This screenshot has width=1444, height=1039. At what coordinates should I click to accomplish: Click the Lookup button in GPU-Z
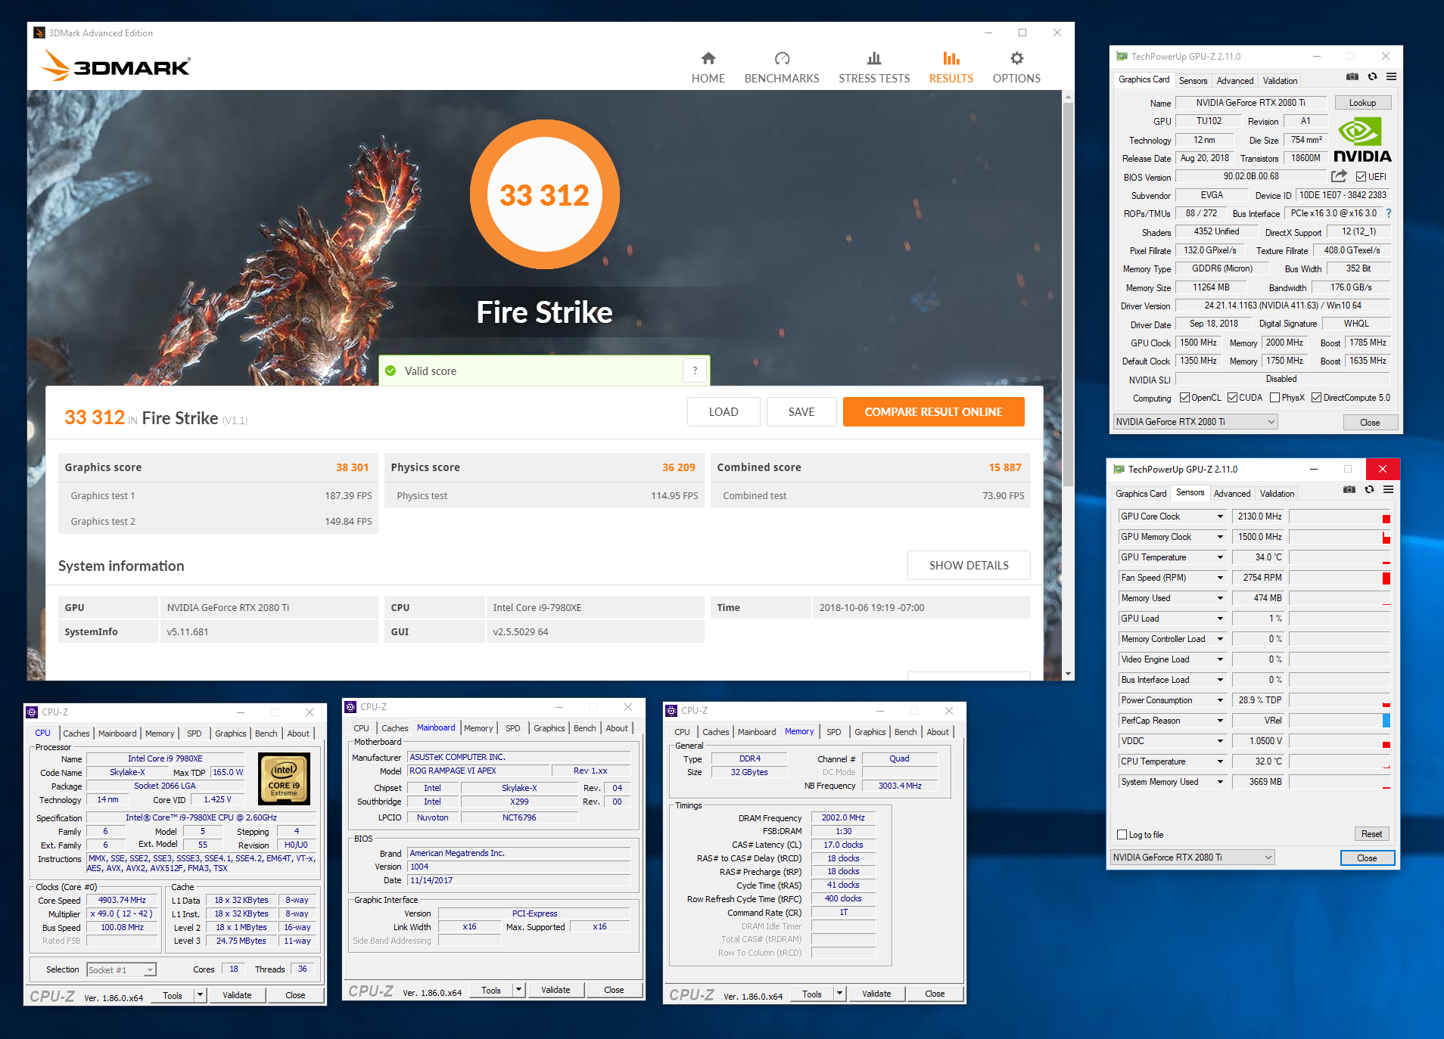point(1362,103)
